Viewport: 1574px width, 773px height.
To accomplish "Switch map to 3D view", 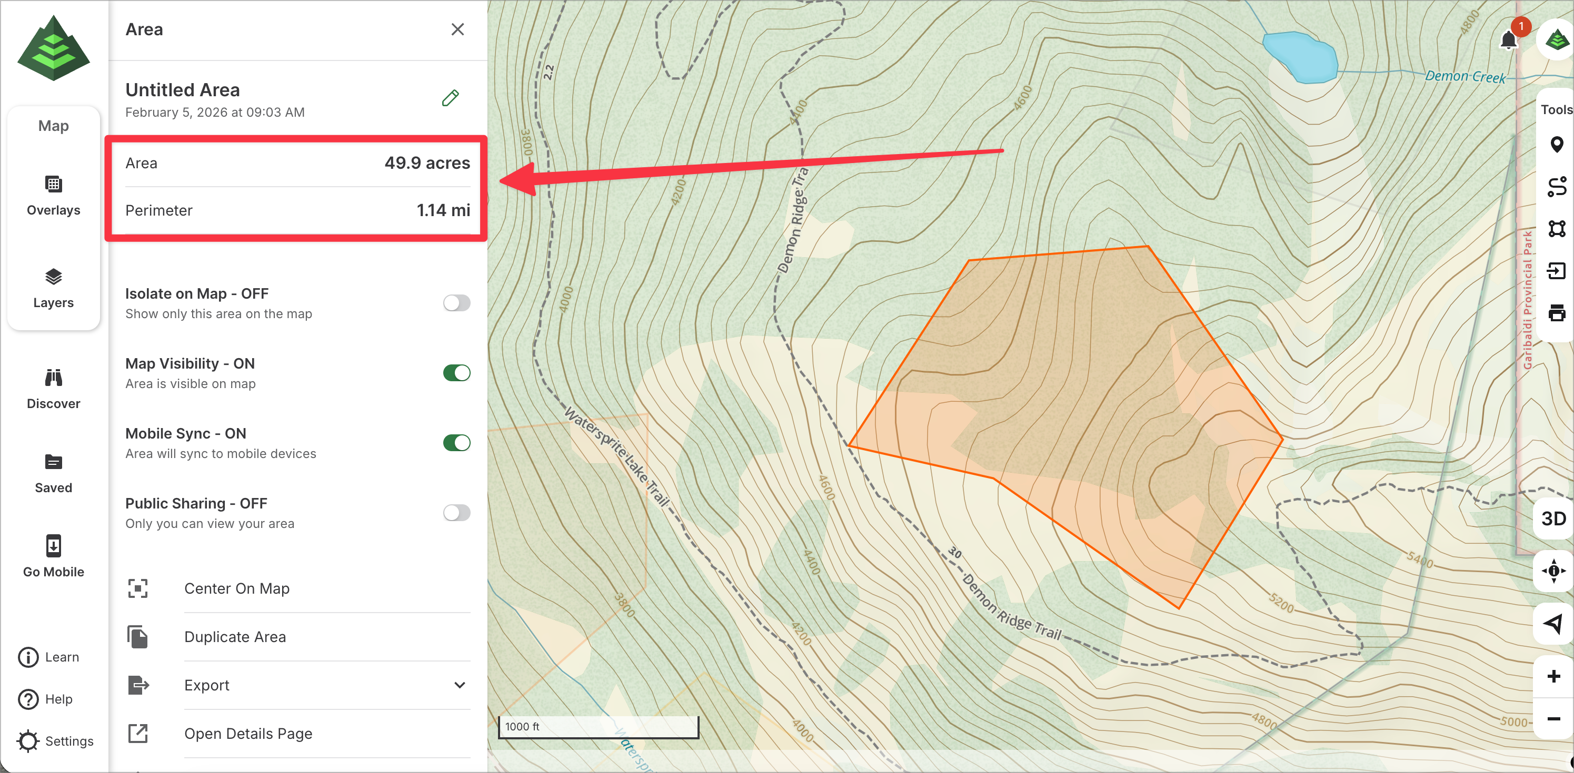I will pyautogui.click(x=1553, y=519).
